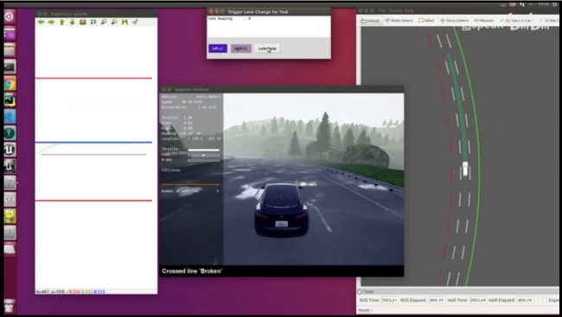
Task: Click the Lane Keep button
Action: tap(267, 48)
